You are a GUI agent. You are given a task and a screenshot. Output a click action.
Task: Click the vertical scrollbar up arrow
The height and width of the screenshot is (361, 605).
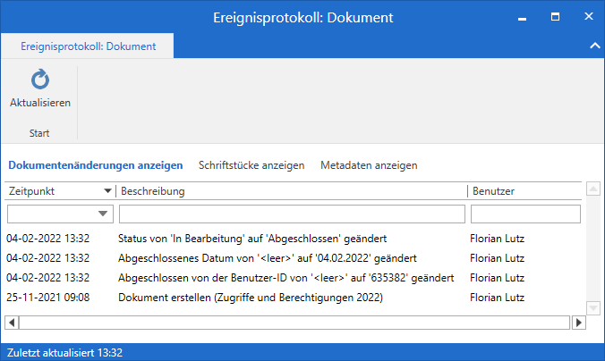pos(592,189)
